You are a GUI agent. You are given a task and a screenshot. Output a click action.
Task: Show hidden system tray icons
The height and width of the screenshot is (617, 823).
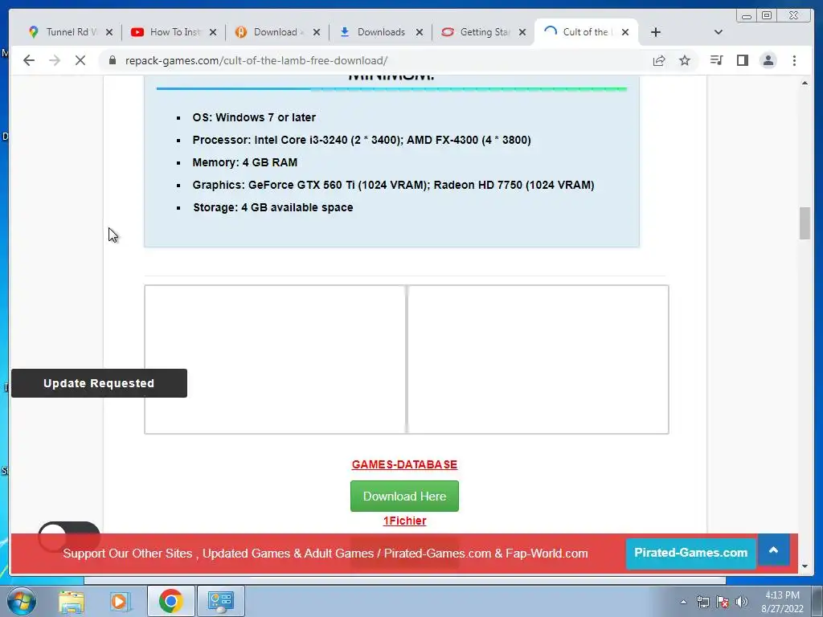(x=683, y=602)
